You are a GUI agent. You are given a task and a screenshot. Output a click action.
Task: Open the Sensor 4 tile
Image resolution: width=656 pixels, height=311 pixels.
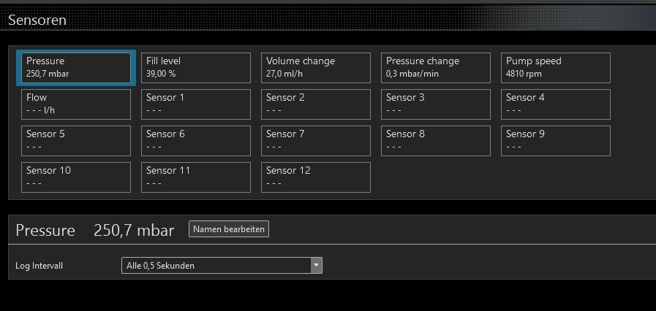point(556,104)
